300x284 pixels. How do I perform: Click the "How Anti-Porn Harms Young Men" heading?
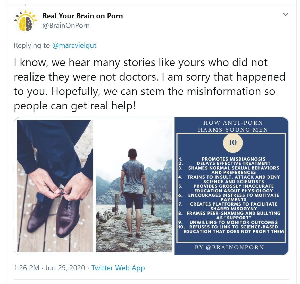click(x=233, y=126)
